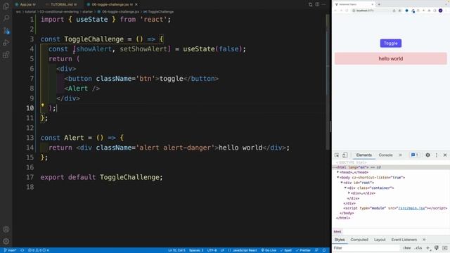The width and height of the screenshot is (450, 253).
Task: Click the synchronize changes icon in status bar
Action: point(22,250)
